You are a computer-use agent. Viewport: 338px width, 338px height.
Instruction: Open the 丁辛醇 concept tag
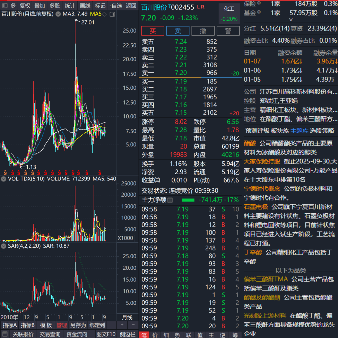pos(253,252)
